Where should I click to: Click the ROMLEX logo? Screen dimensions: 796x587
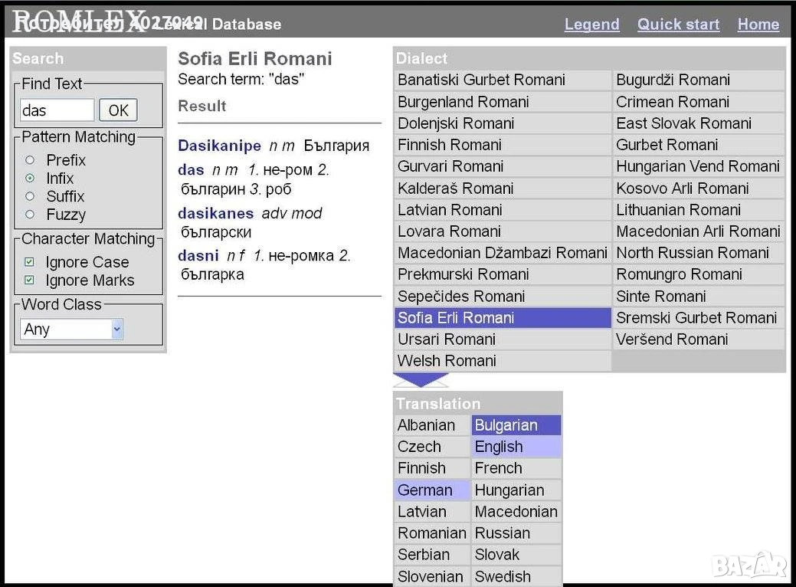(79, 21)
